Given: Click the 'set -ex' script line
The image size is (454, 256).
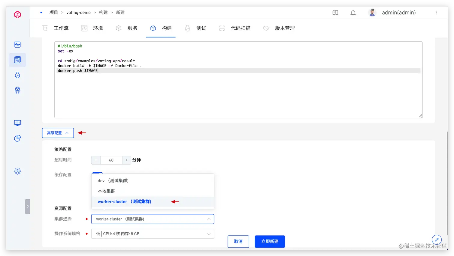Looking at the screenshot, I should pos(65,51).
